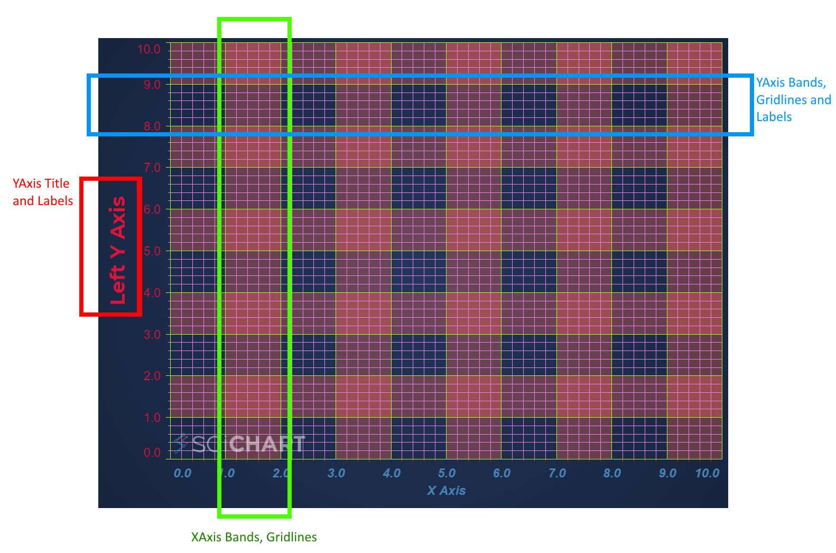Click the 5.0 label on X axis
This screenshot has width=836, height=553.
point(447,473)
